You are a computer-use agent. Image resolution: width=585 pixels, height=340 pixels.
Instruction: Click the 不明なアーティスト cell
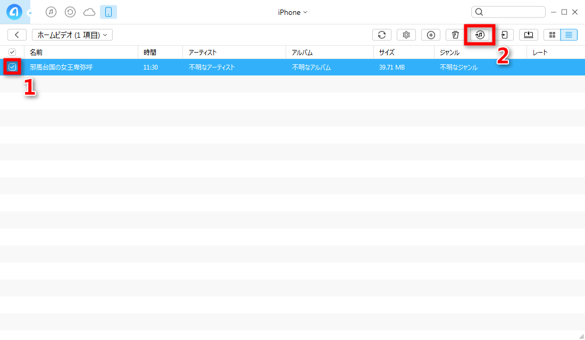212,67
